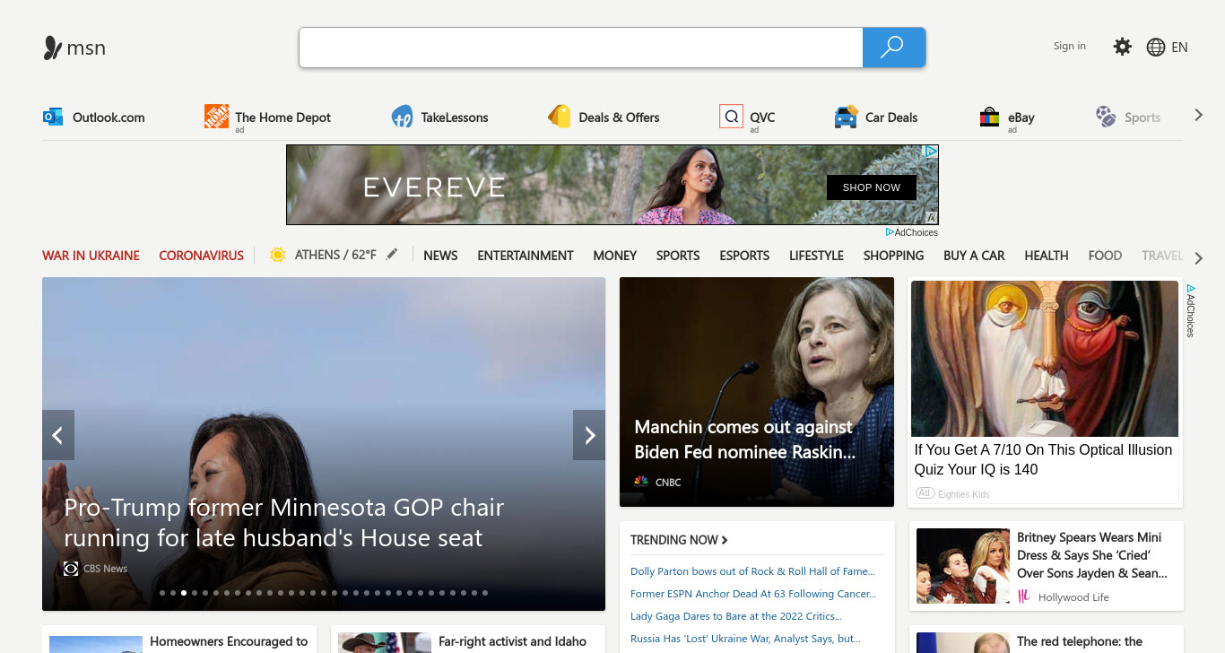Click the Hollywood Life logo icon
Screen dimensions: 1225x653
1024,596
